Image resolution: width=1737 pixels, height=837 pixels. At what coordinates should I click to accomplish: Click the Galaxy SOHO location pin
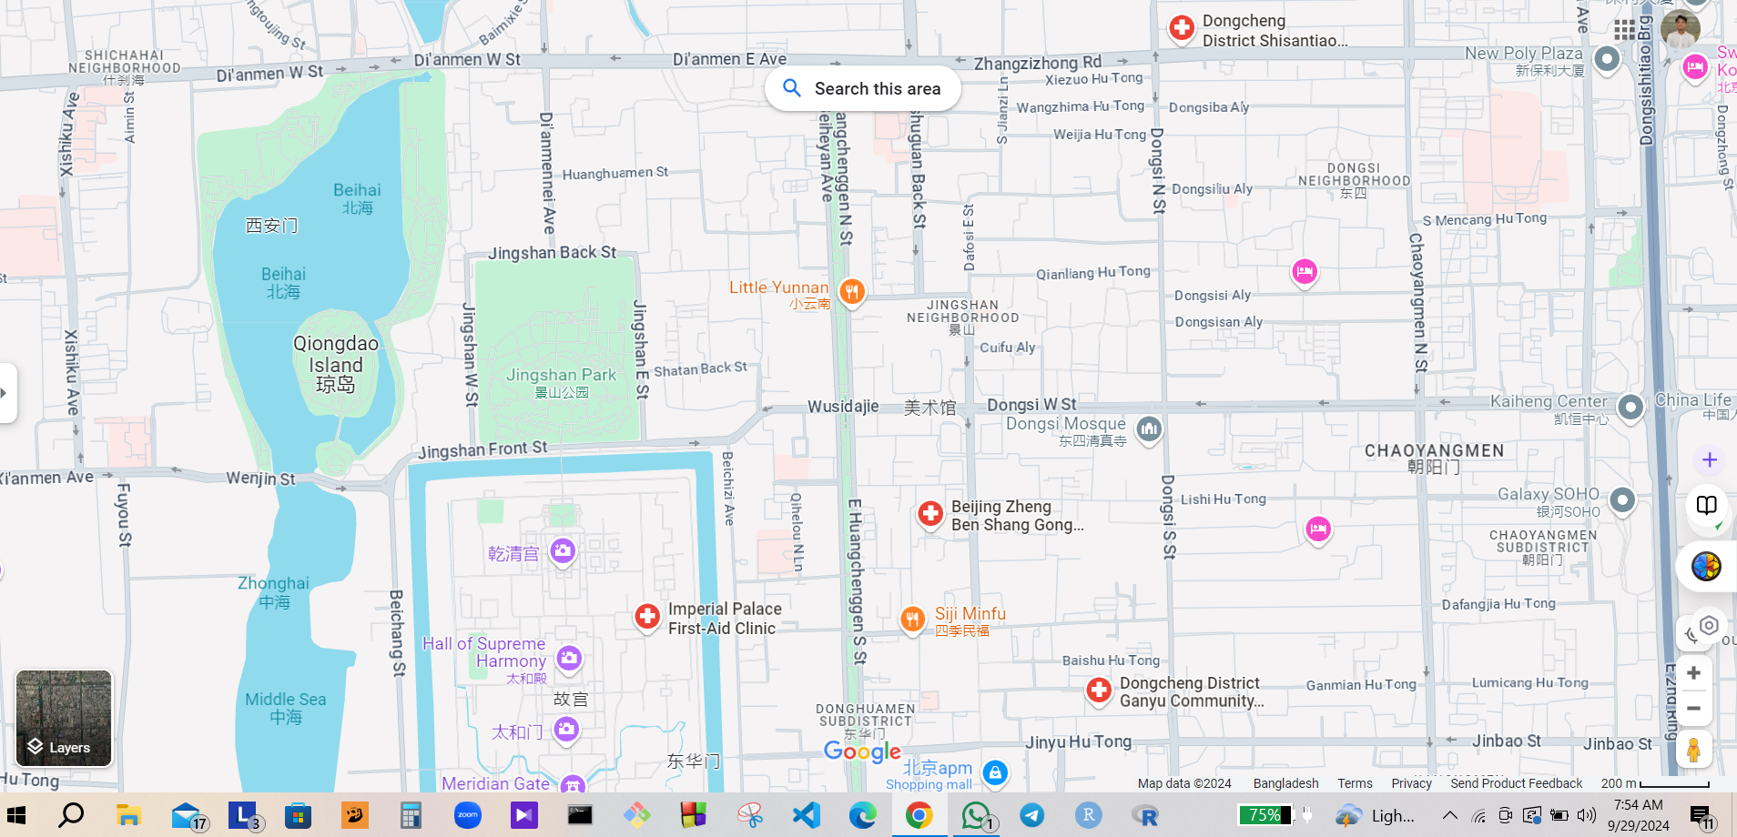pyautogui.click(x=1622, y=499)
